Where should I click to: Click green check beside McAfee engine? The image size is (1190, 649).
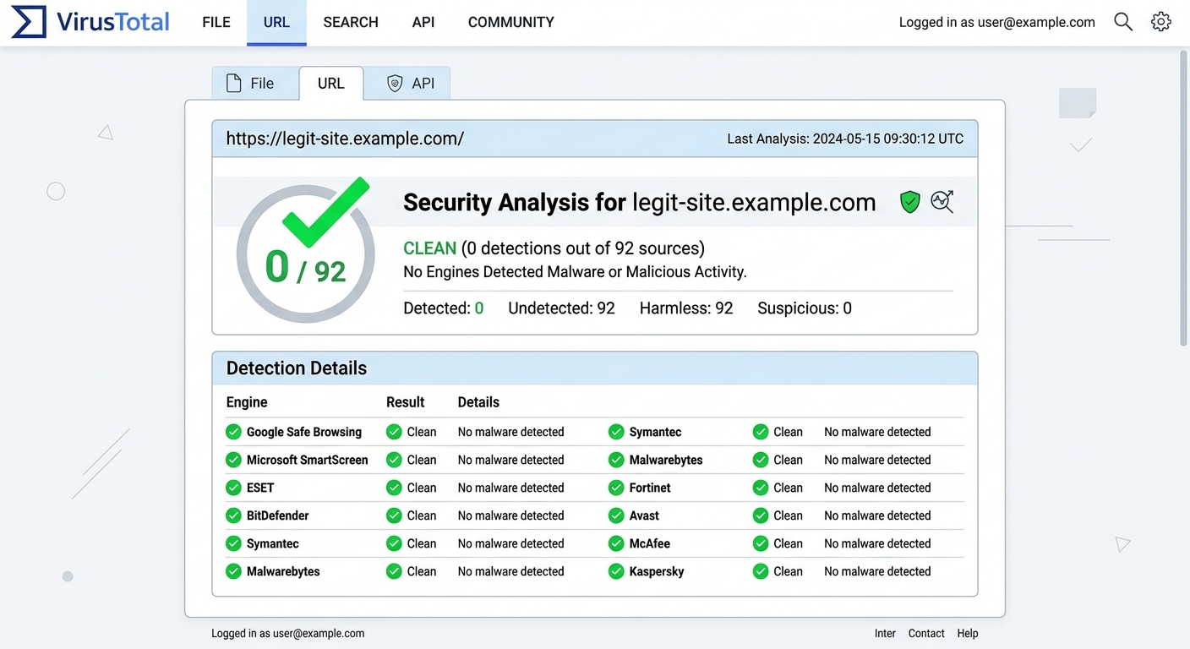(x=616, y=543)
